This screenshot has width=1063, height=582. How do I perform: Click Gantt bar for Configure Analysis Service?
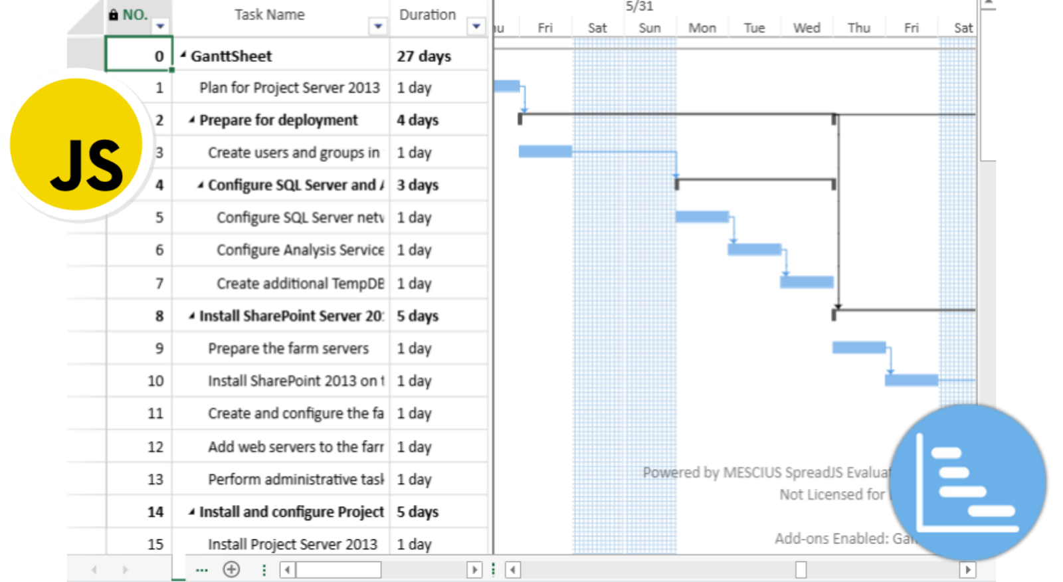click(755, 250)
